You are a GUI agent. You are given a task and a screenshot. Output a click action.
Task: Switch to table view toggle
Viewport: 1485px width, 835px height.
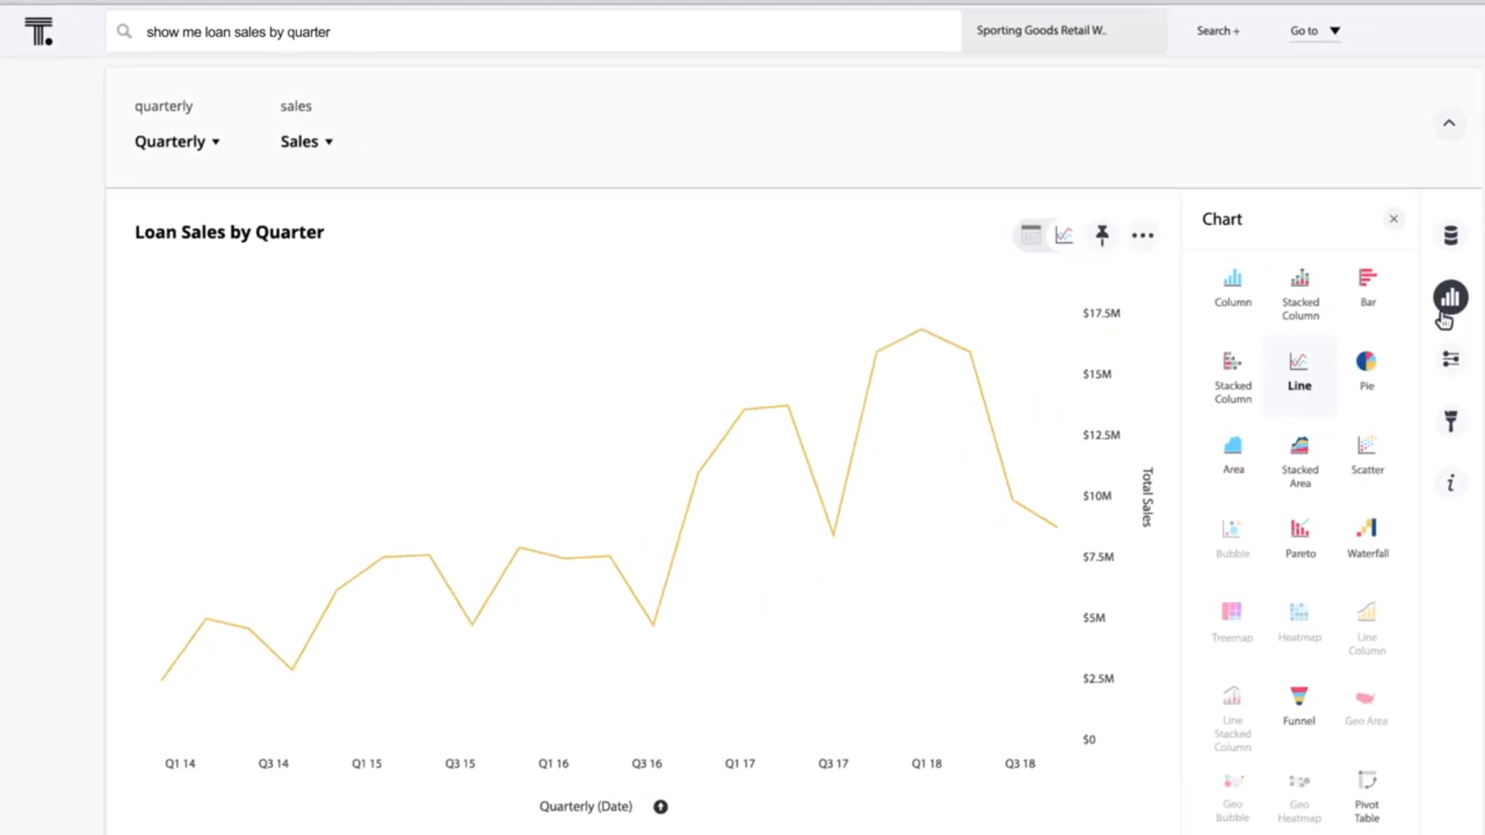coord(1031,235)
